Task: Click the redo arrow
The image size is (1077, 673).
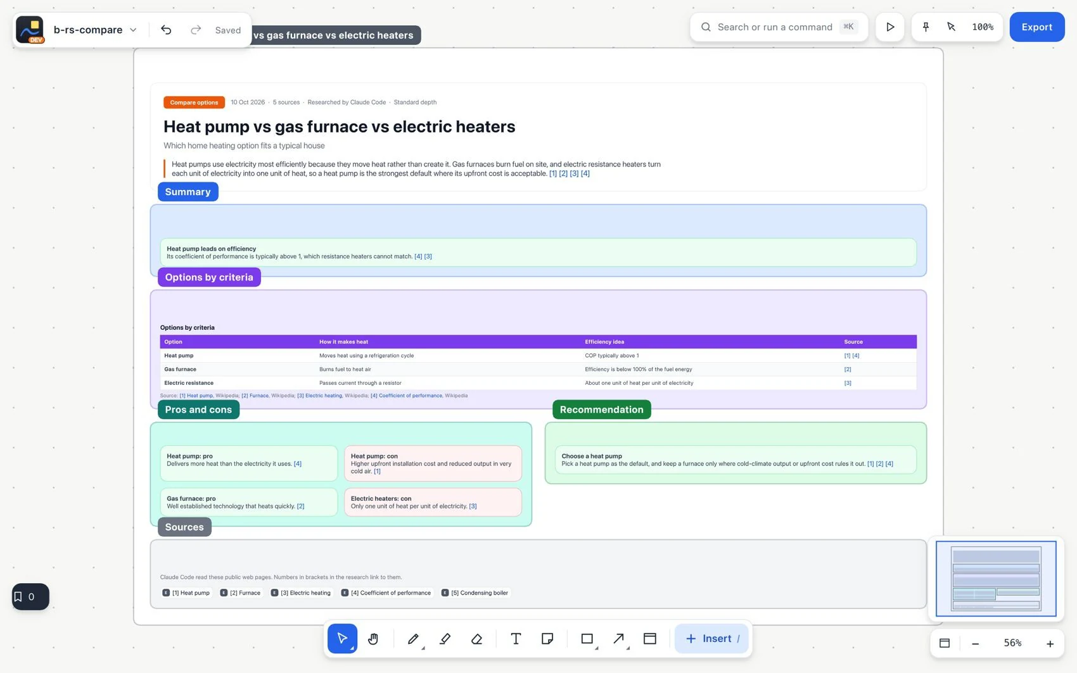Action: coord(196,30)
